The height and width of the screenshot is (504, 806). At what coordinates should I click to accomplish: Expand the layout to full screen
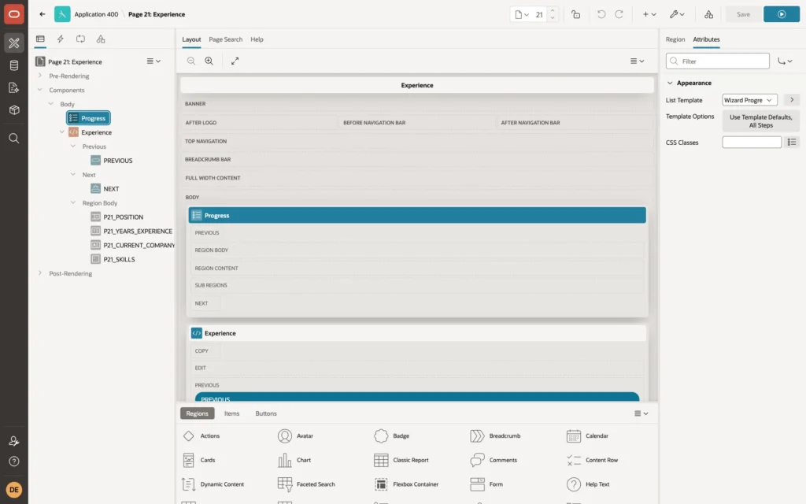pyautogui.click(x=235, y=61)
